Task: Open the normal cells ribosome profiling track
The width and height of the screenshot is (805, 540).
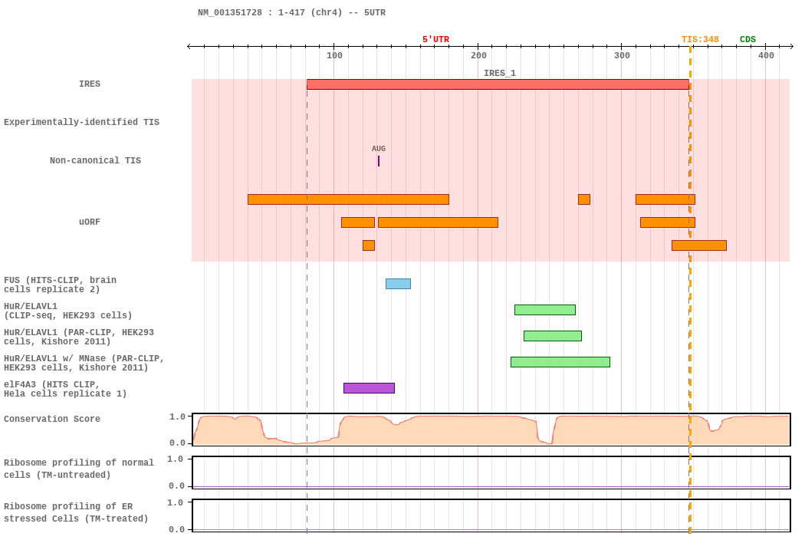Action: [x=491, y=472]
